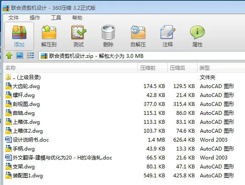This screenshot has height=185, width=245.
Task: Click the 装配图1.dwg file icon
Action: pos(8,175)
